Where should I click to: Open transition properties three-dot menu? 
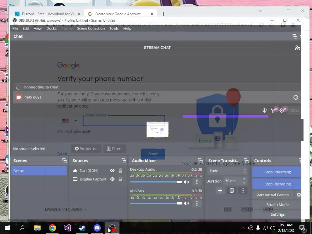(243, 191)
